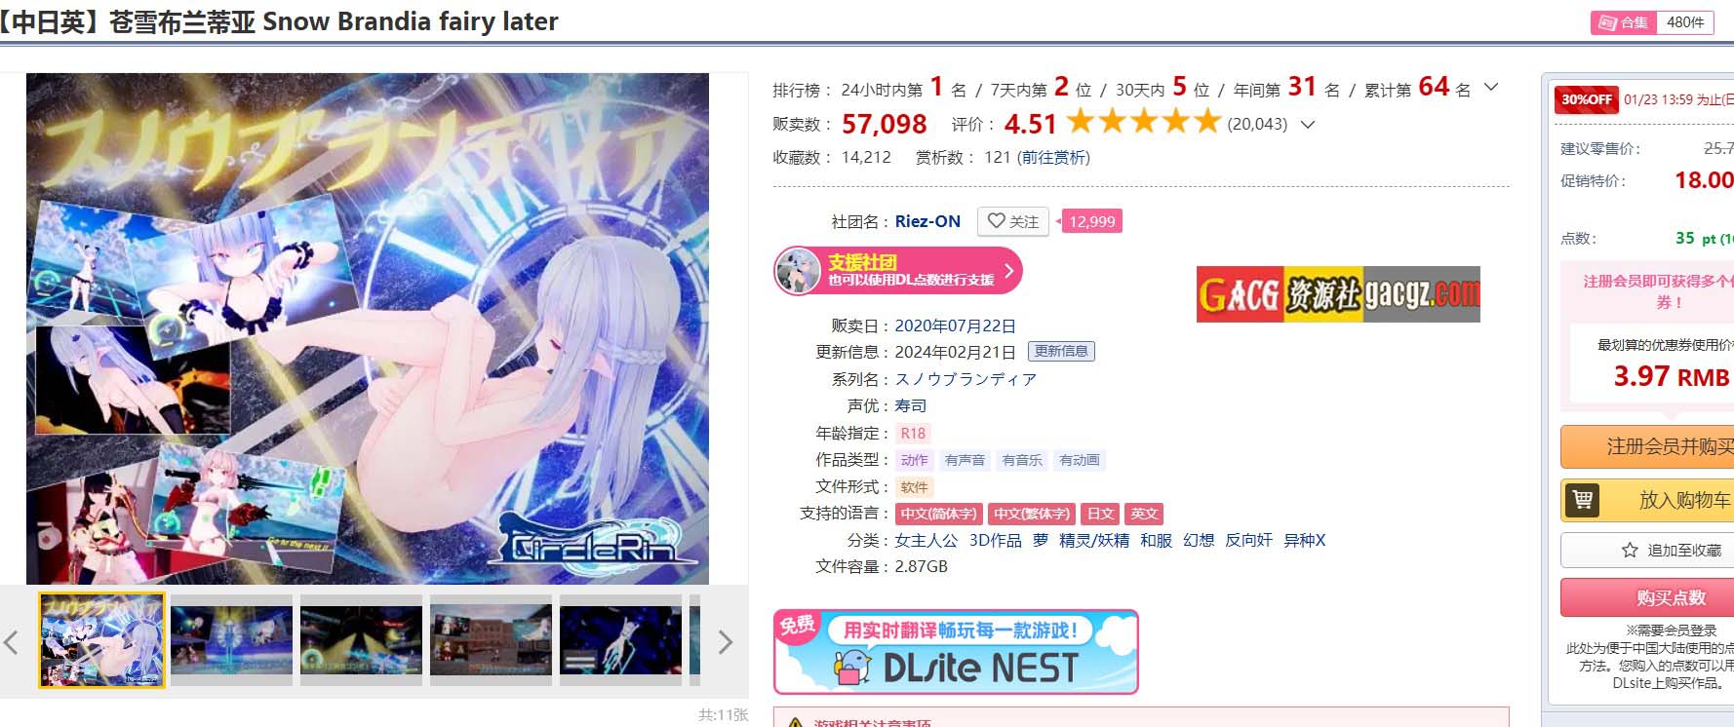This screenshot has height=727, width=1734.
Task: Select the second preview thumbnail
Action: [x=231, y=640]
